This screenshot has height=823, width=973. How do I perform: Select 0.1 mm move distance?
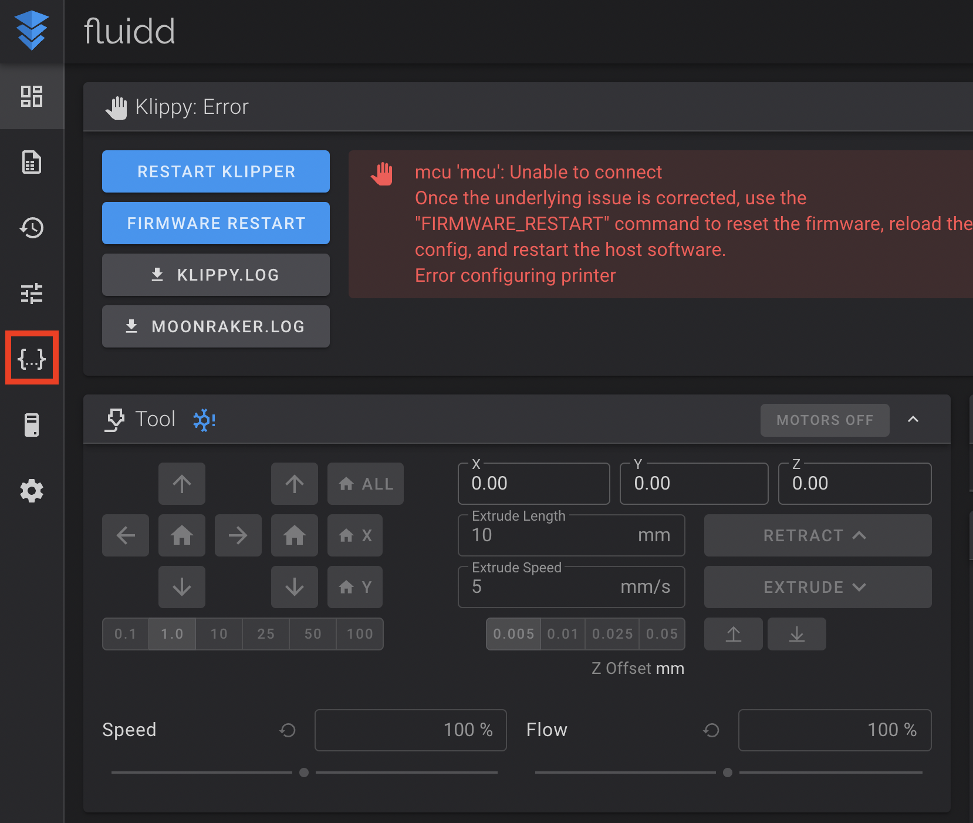point(126,634)
